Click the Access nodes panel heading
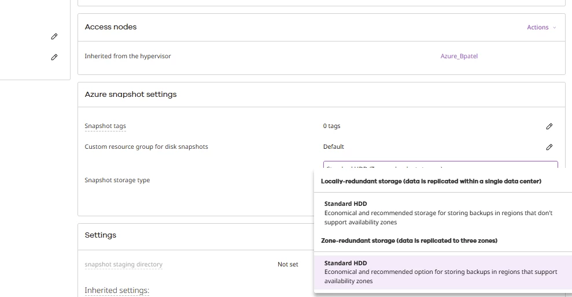The image size is (572, 297). tap(110, 27)
